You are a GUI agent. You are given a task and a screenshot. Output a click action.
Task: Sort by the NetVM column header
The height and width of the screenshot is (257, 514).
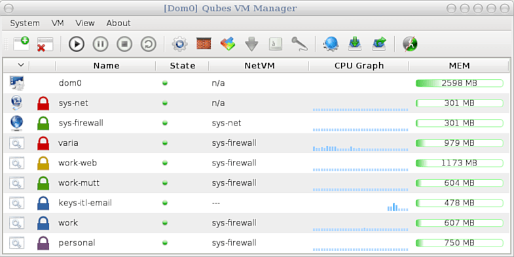(x=259, y=66)
